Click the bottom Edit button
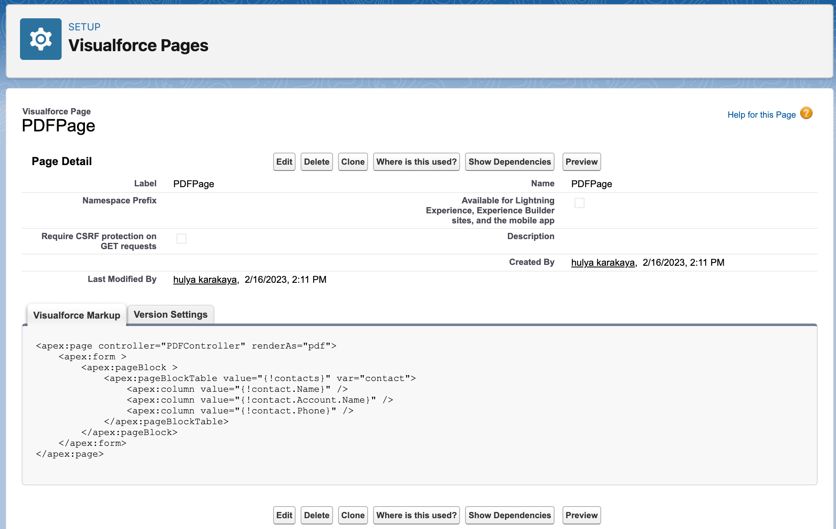The height and width of the screenshot is (529, 836). (284, 515)
